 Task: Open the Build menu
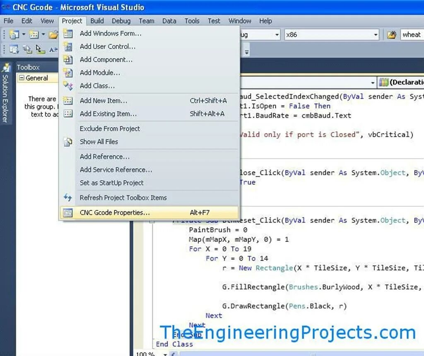[97, 21]
